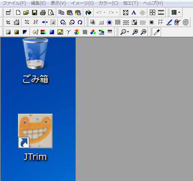The width and height of the screenshot is (193, 181).
Task: Click the copy icon
Action: (x=61, y=13)
